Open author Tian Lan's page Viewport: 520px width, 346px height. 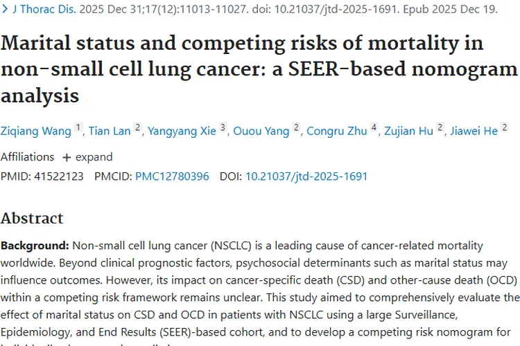tap(110, 131)
